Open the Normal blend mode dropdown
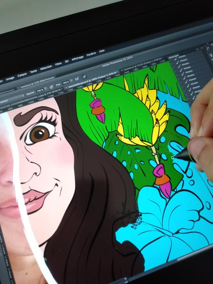 (x=12, y=99)
